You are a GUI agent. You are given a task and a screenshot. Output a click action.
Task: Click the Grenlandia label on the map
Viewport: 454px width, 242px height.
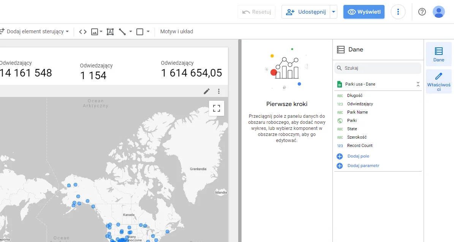coord(198,169)
